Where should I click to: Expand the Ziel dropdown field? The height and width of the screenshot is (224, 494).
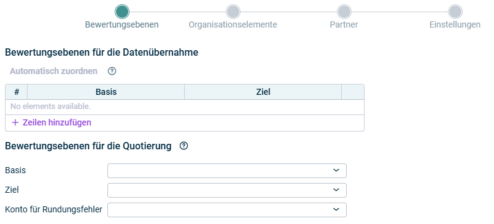[x=227, y=190]
